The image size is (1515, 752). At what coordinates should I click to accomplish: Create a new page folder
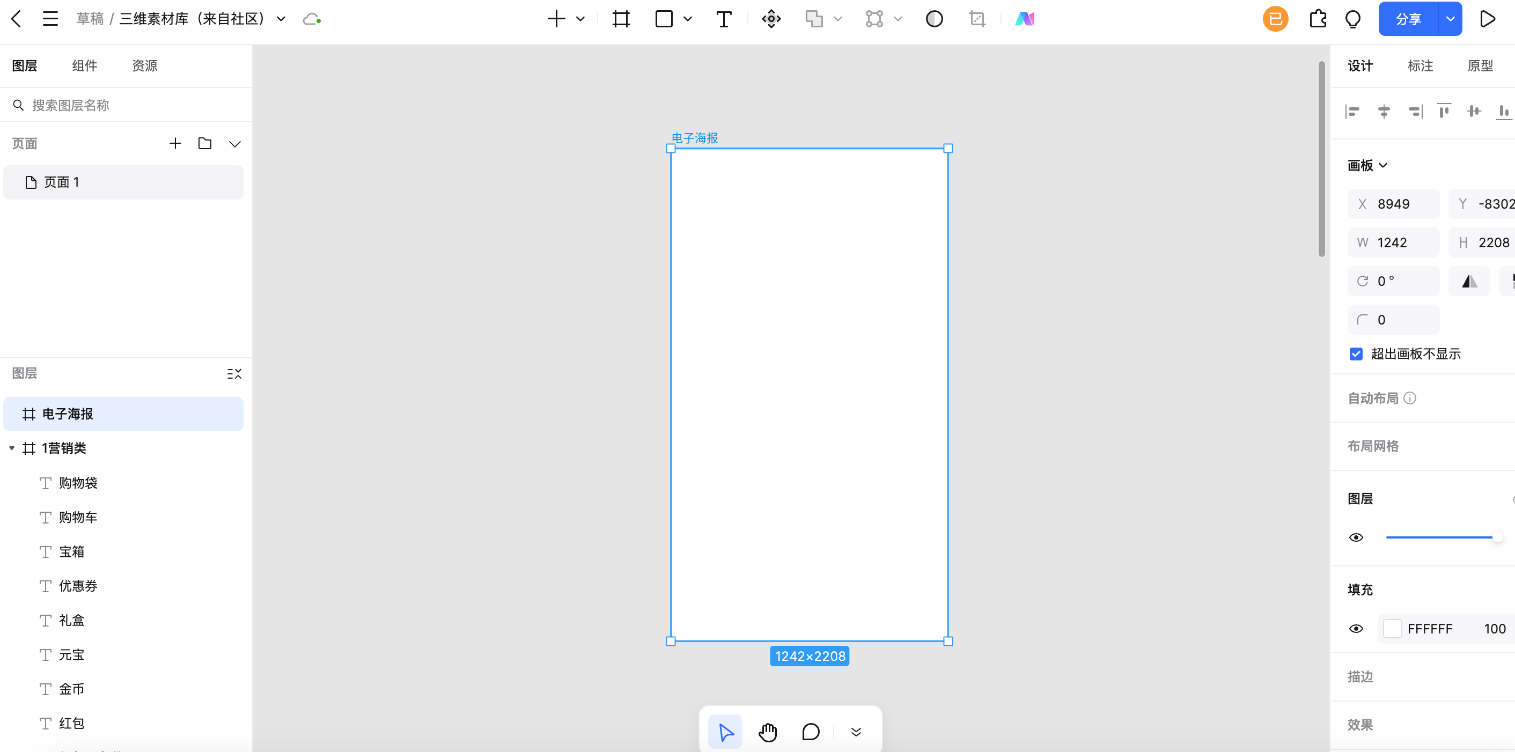pos(205,143)
